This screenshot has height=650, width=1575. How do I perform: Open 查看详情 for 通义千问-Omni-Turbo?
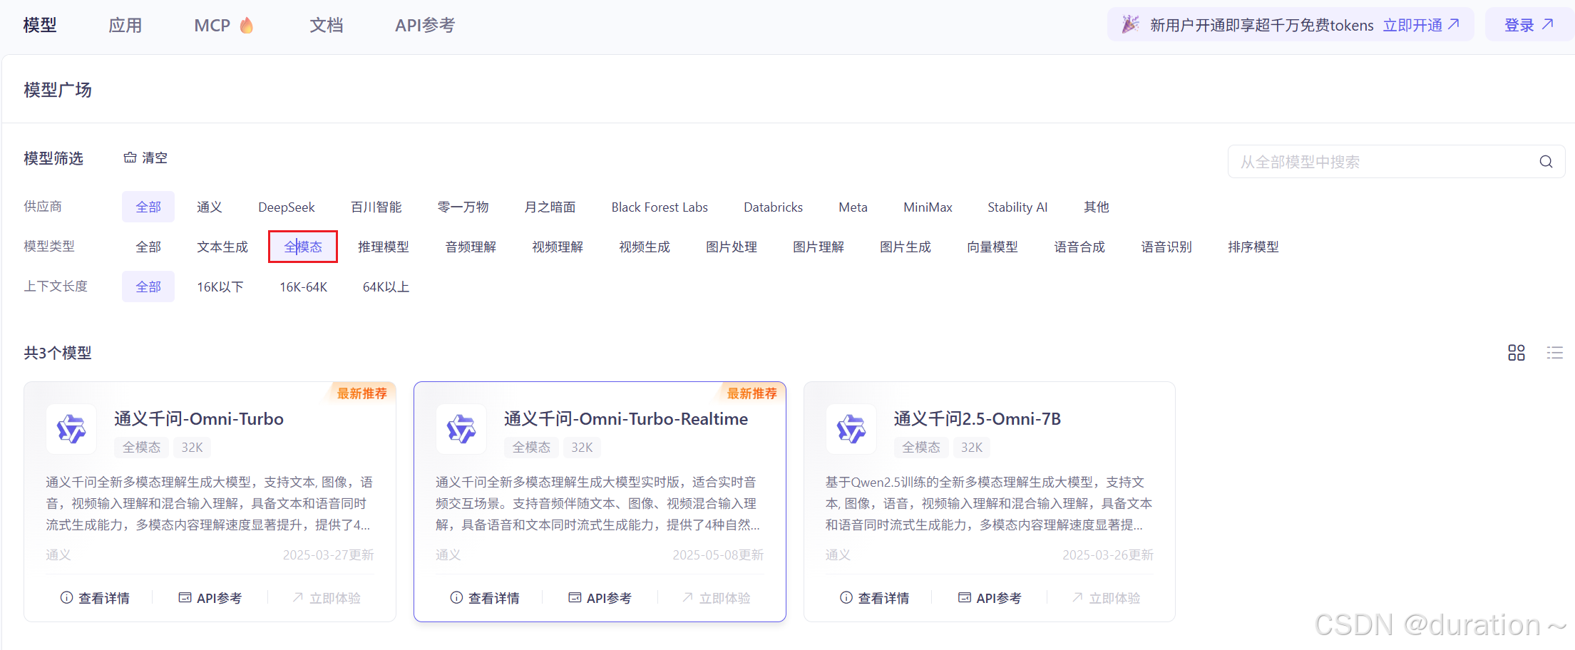point(95,598)
